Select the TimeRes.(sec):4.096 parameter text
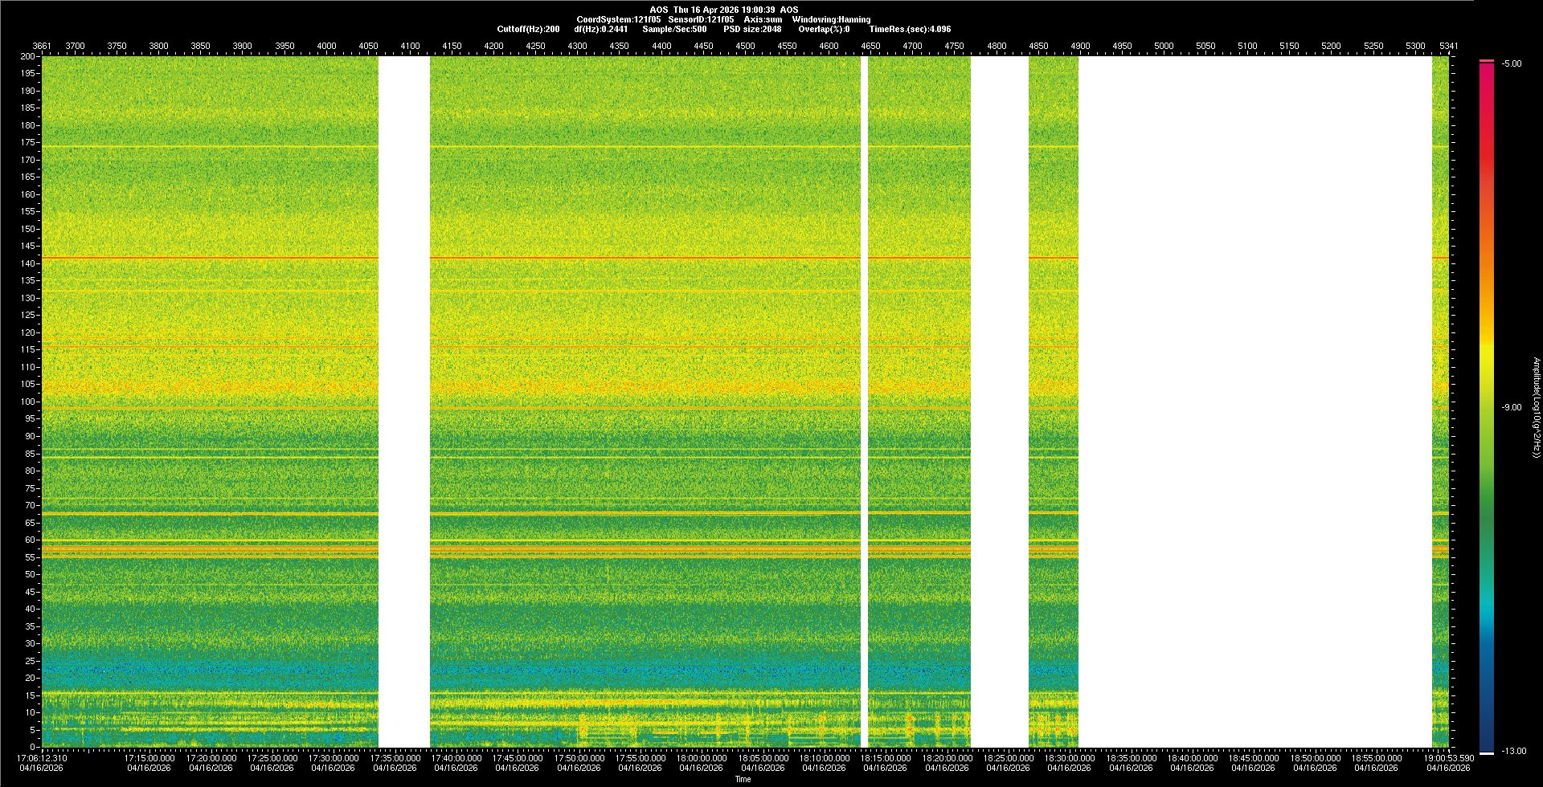The height and width of the screenshot is (787, 1543). tap(910, 29)
